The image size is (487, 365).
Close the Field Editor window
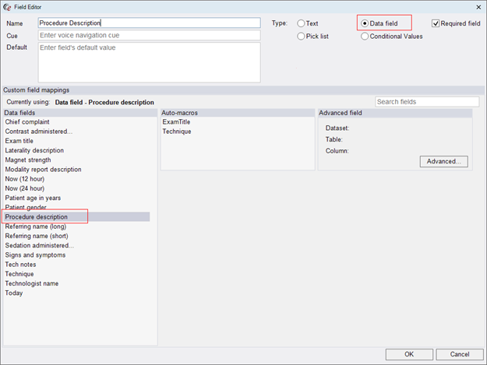click(478, 7)
